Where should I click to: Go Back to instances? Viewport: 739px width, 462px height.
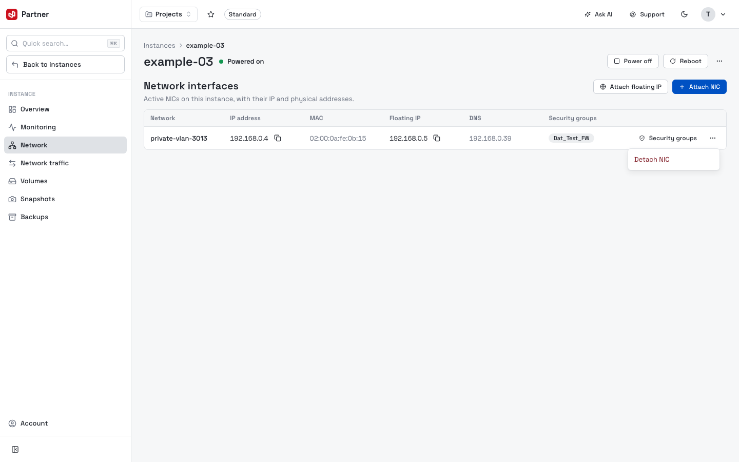pyautogui.click(x=65, y=64)
